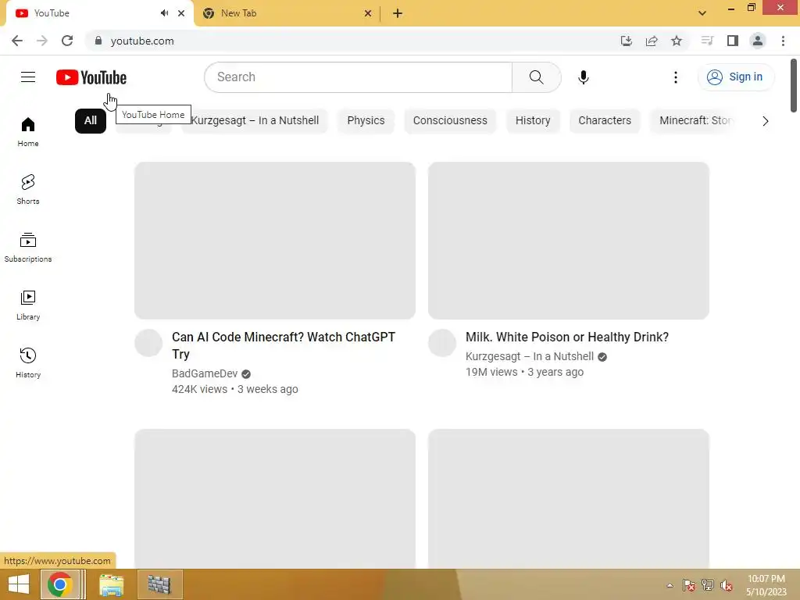Image resolution: width=800 pixels, height=600 pixels.
Task: Bookmark this tab with the star
Action: click(x=677, y=41)
